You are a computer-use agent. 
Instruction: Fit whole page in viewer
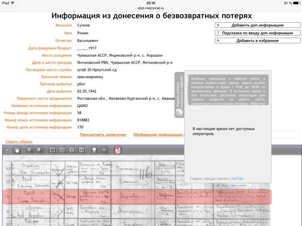coord(52,150)
